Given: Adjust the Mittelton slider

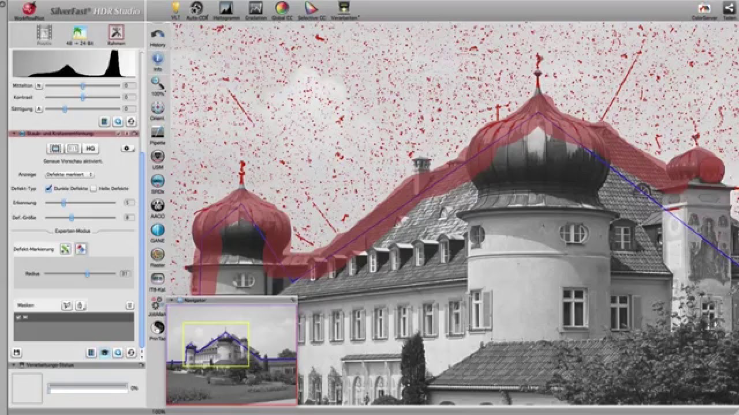Looking at the screenshot, I should point(83,85).
